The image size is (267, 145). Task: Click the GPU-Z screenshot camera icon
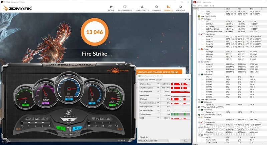coord(186,80)
